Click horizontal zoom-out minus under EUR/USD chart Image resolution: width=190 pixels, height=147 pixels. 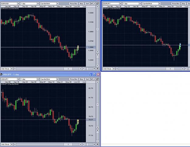[x=84, y=69]
